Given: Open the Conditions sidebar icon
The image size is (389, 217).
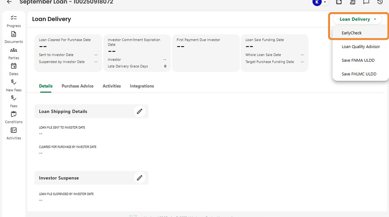Looking at the screenshot, I should click(14, 117).
